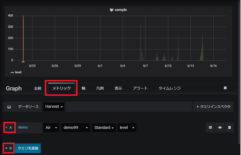Click the alert marker triangle on graph axis

(23, 61)
